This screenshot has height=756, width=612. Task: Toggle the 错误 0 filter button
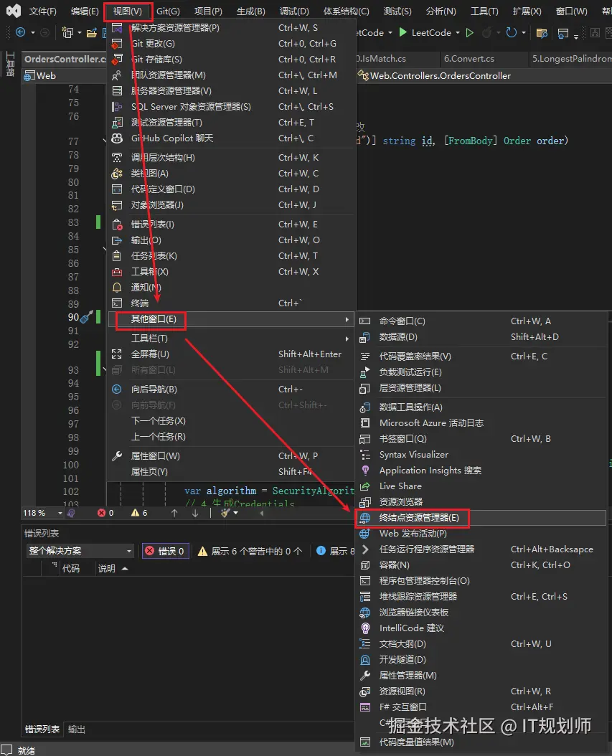coord(166,551)
